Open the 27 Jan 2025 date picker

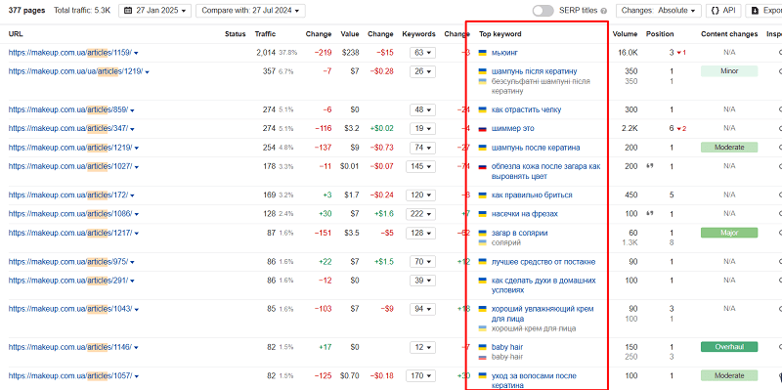154,11
